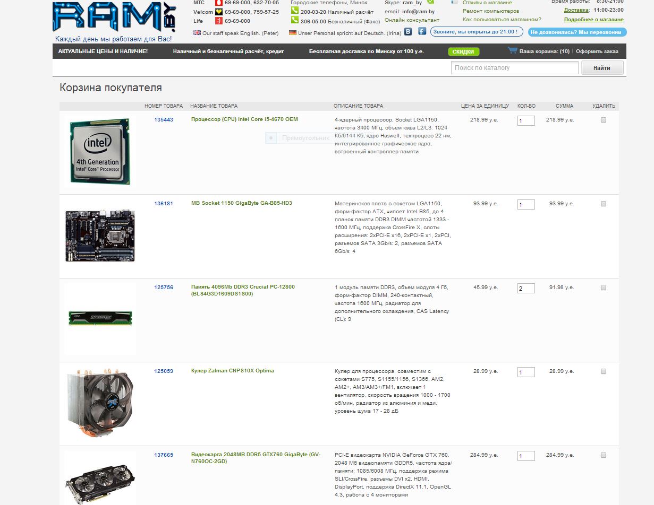Image resolution: width=654 pixels, height=505 pixels.
Task: Tick delete checkbox for GigaByte GA-B85-HD3
Action: [604, 204]
